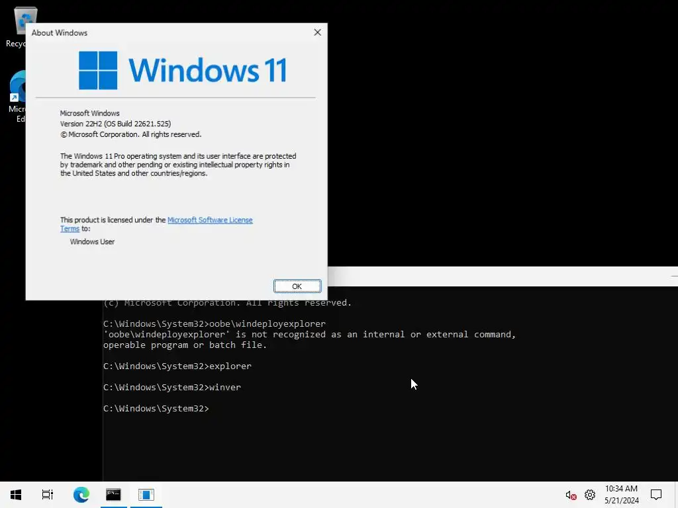Viewport: 678px width, 508px height.
Task: Select the Microsoft Edge desktop shortcut
Action: (17, 97)
